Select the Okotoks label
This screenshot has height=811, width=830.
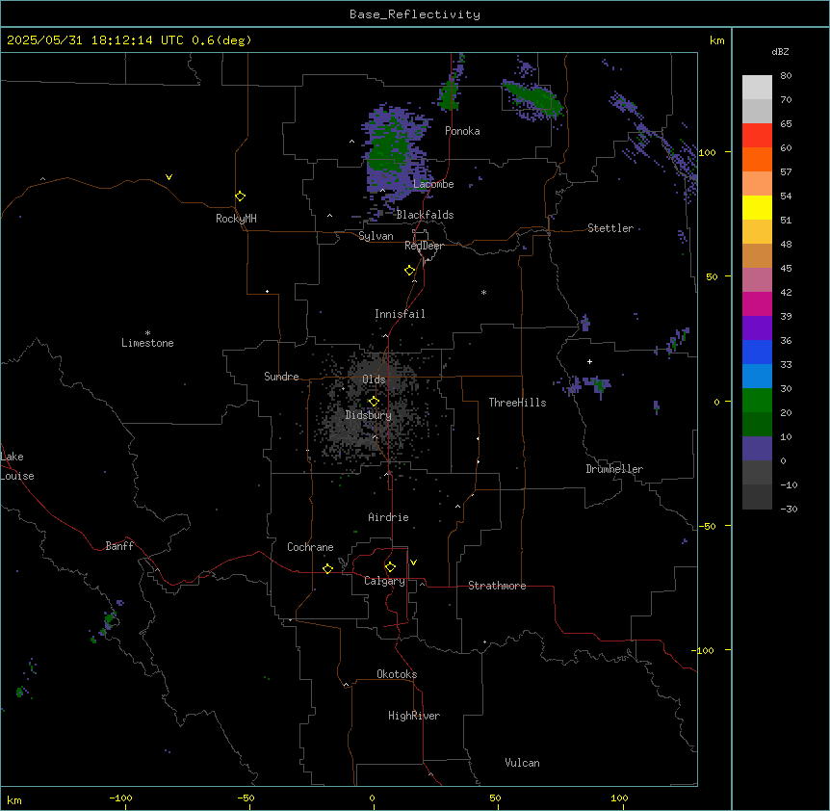[x=397, y=674]
